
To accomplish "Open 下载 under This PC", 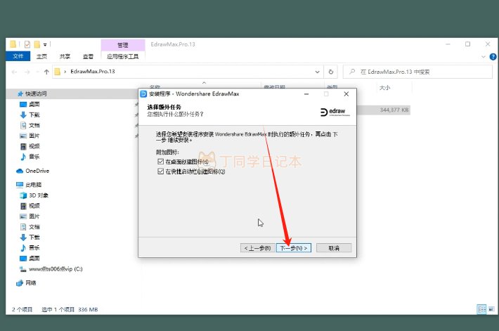I will [x=34, y=238].
